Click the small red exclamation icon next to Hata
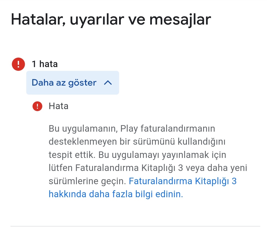Image resolution: width=267 pixels, height=231 pixels. (38, 106)
